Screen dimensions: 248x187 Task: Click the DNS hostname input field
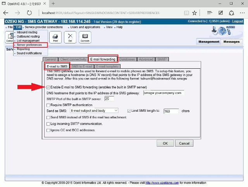coord(164,93)
